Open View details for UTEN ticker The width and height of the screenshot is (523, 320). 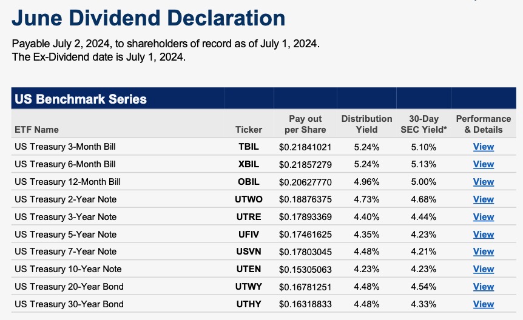click(484, 269)
